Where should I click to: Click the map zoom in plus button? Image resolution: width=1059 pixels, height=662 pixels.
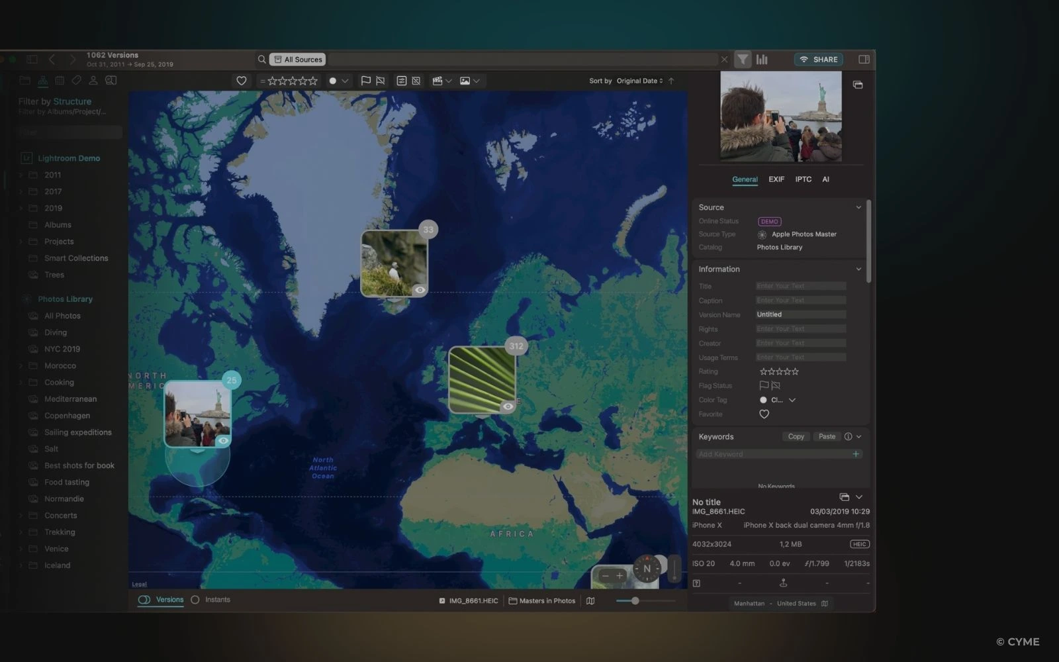click(620, 576)
